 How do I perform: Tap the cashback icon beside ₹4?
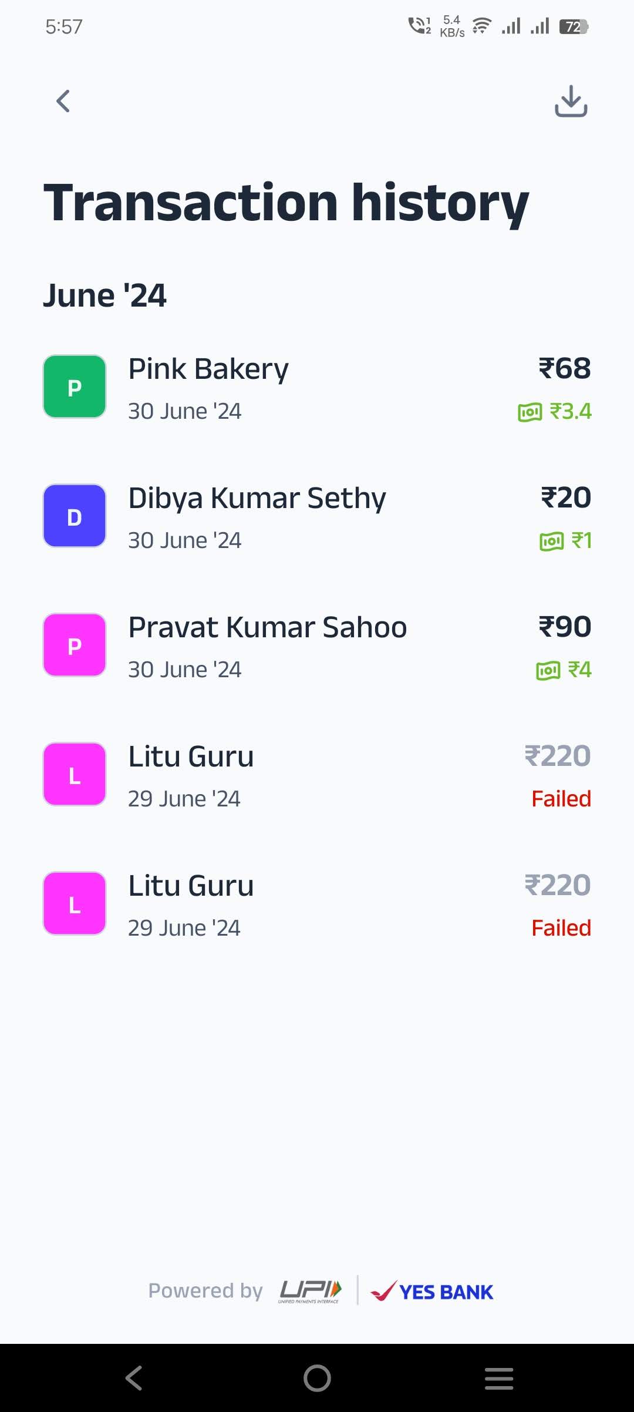548,670
